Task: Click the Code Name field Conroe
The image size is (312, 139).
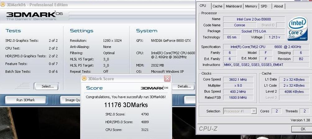Action: [x=240, y=25]
